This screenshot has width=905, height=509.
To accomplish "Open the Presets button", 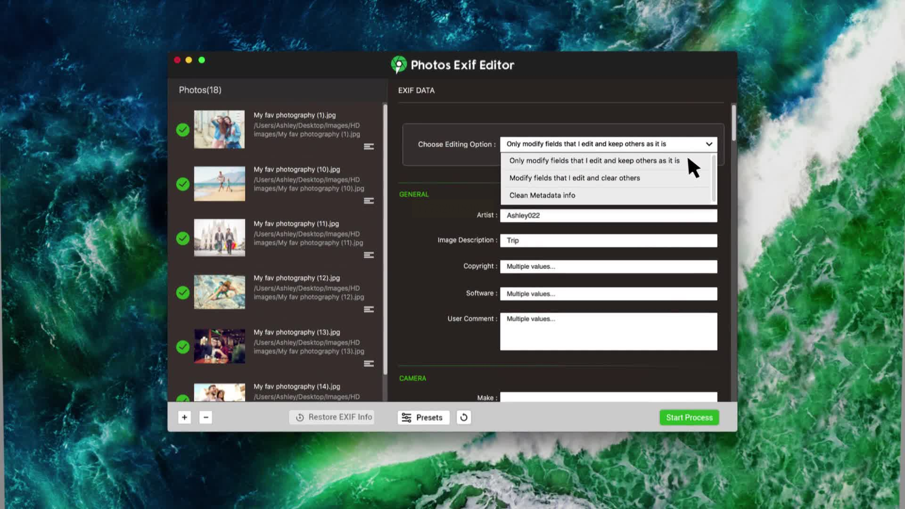I will click(x=423, y=417).
